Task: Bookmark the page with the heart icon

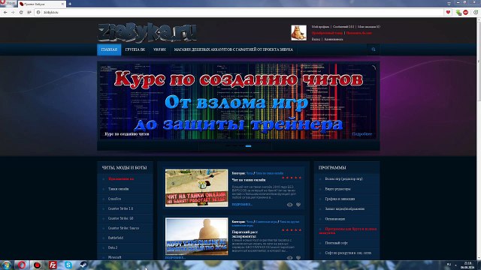Action: pos(448,12)
